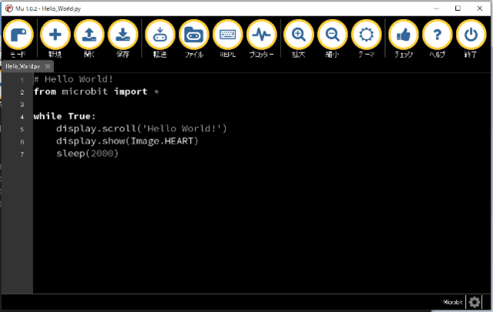Select the Hello_World.py tab
This screenshot has height=312, width=493.
tap(22, 66)
